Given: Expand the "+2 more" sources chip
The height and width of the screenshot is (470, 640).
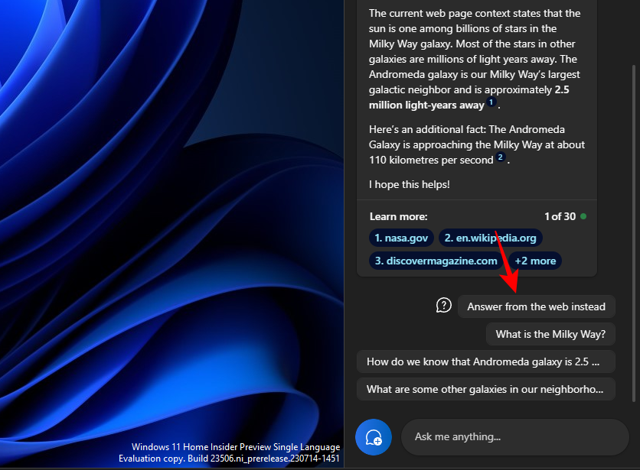Looking at the screenshot, I should [535, 261].
